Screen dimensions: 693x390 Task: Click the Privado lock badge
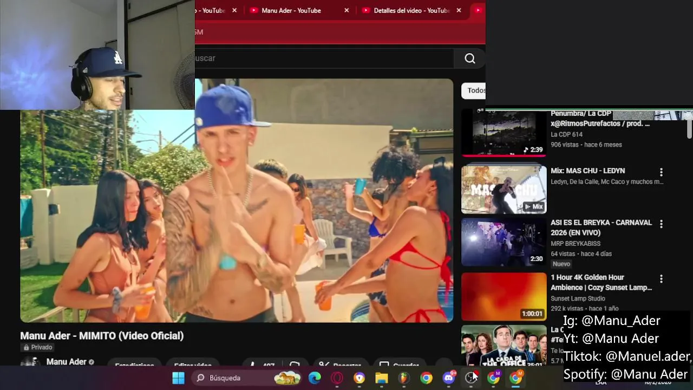tap(37, 347)
